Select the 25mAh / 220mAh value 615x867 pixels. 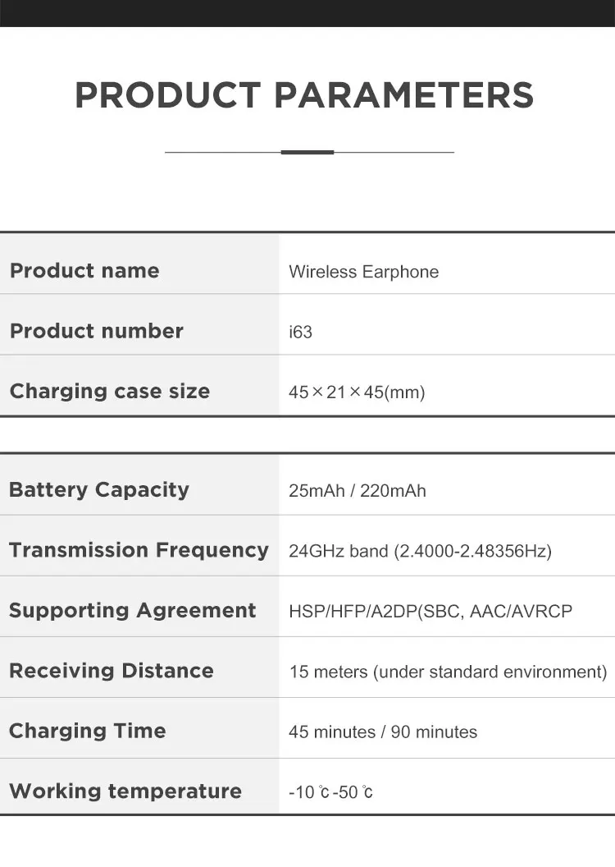coord(357,491)
